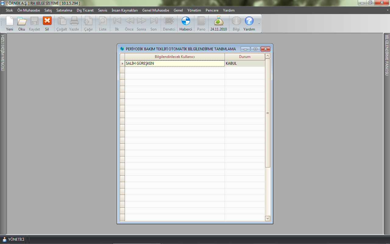This screenshot has height=244, width=390.
Task: Open the Servis menu
Action: coord(102,10)
